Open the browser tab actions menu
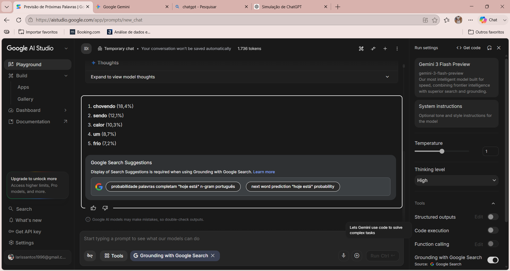510x271 pixels. 7,7
